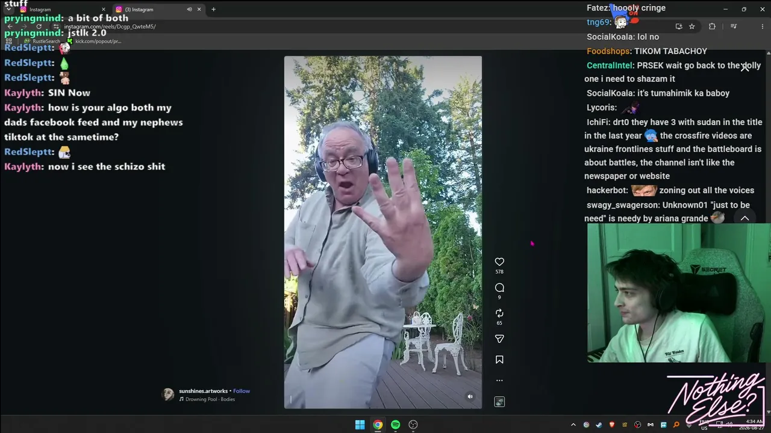Open the three-dot more options on reel
Screen dimensions: 771x433
[x=499, y=380]
